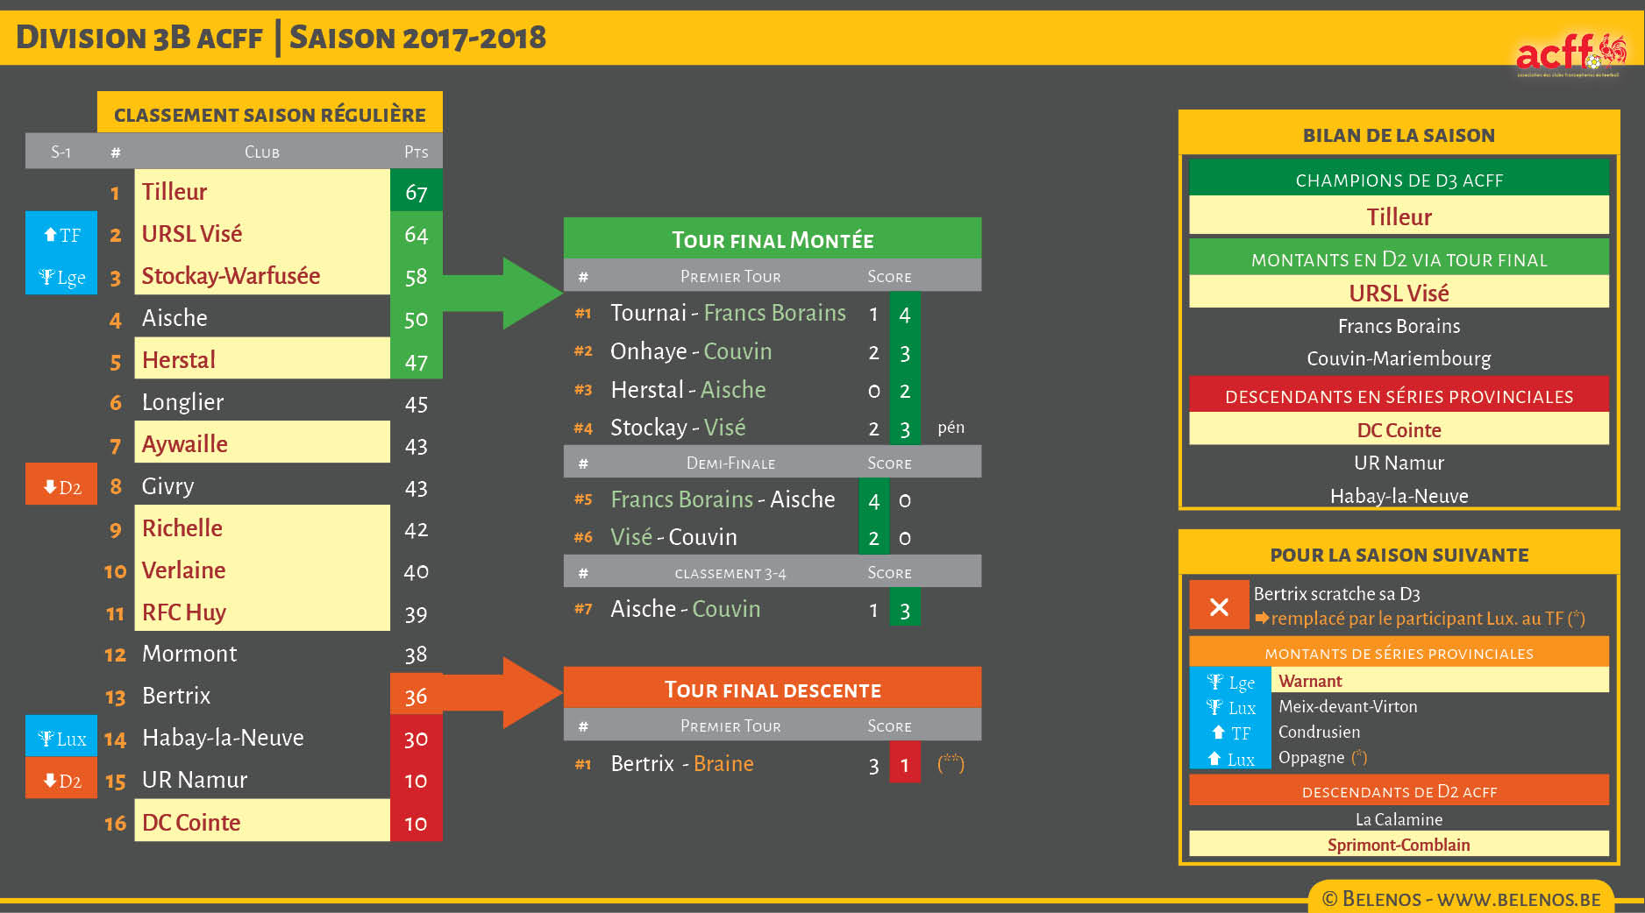Click the Lge trophy badge next to Warnant
This screenshot has width=1645, height=913.
point(1230,682)
